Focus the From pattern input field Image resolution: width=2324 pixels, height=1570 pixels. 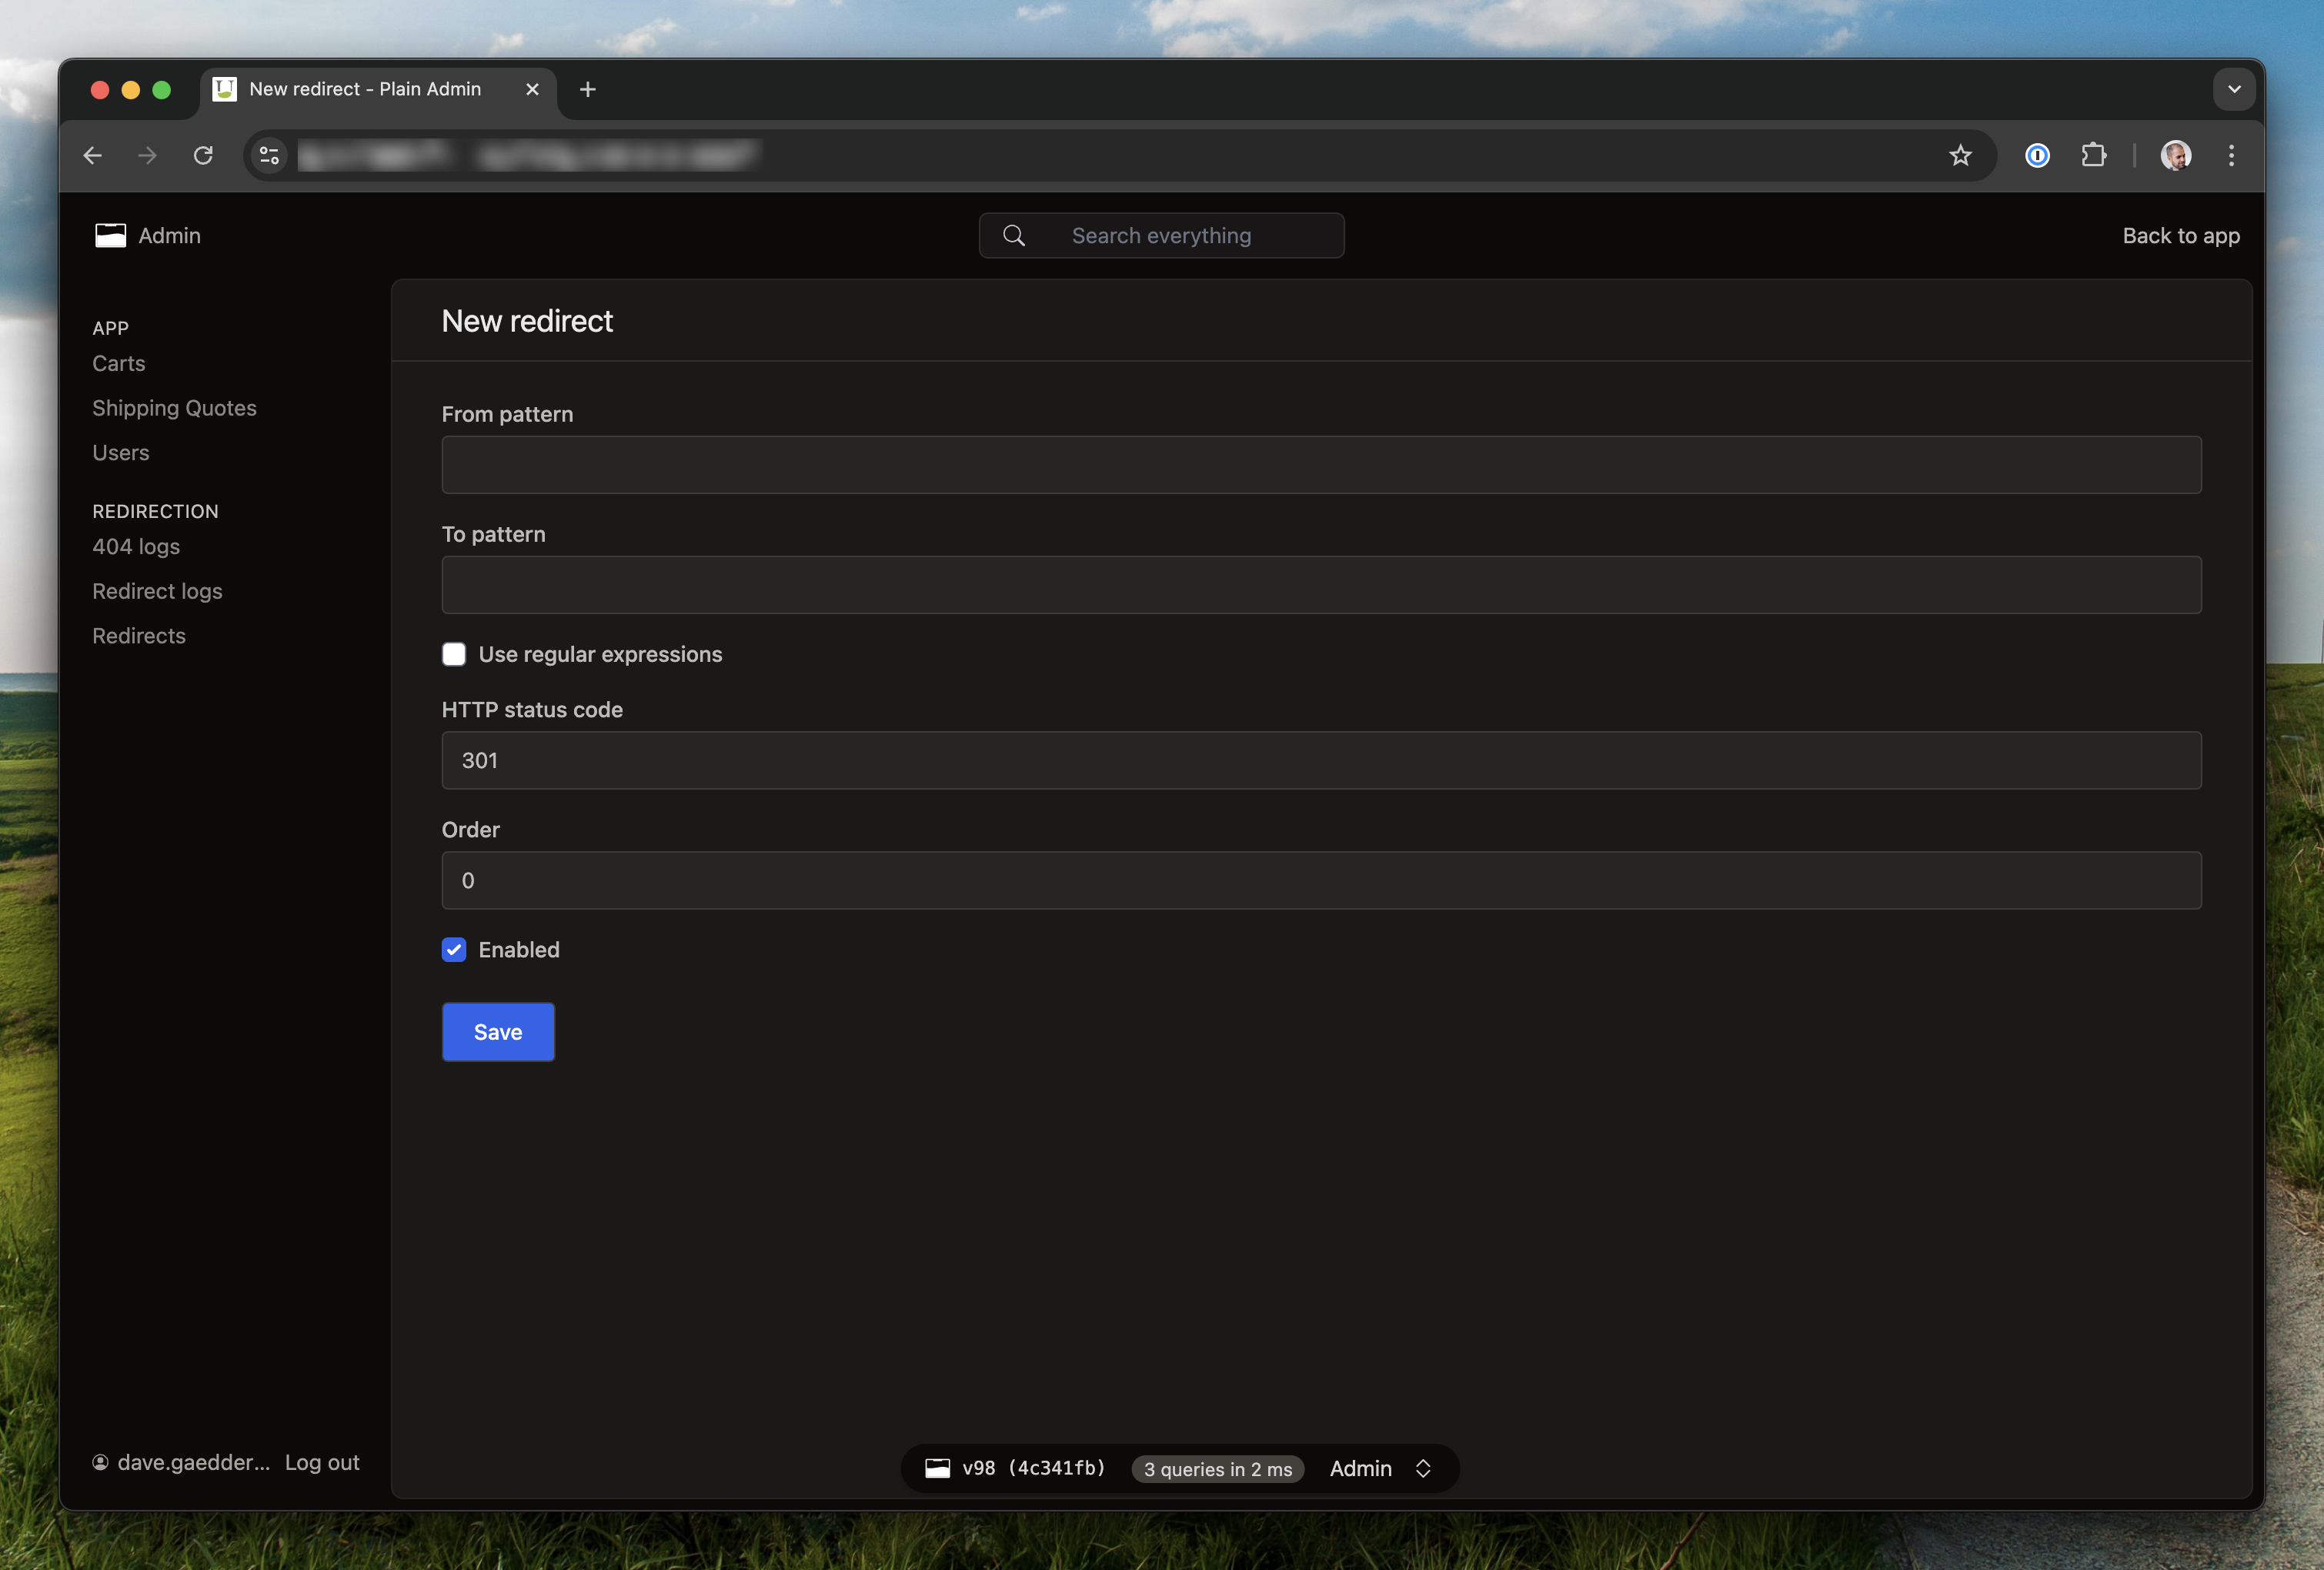(1321, 465)
